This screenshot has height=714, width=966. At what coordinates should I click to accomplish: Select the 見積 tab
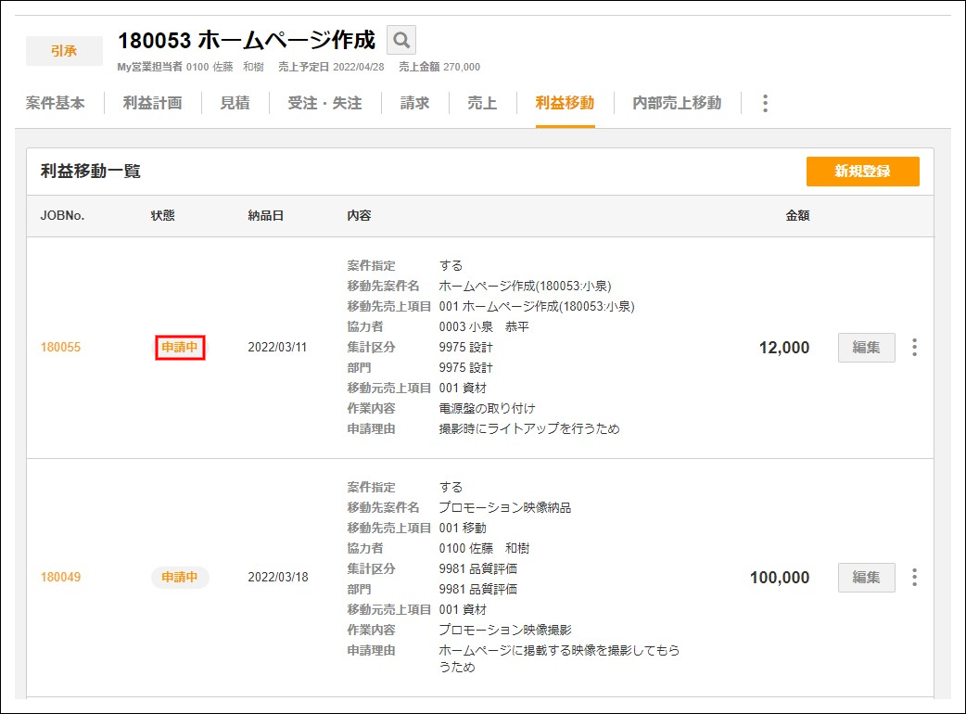pos(235,104)
